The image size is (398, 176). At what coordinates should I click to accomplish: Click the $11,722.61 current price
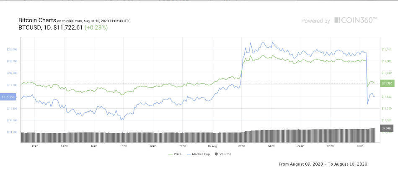click(x=68, y=28)
